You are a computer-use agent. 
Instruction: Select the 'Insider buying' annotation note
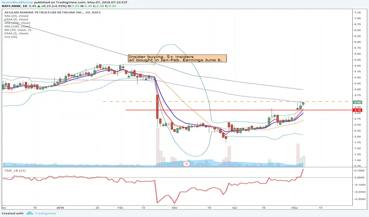point(177,58)
